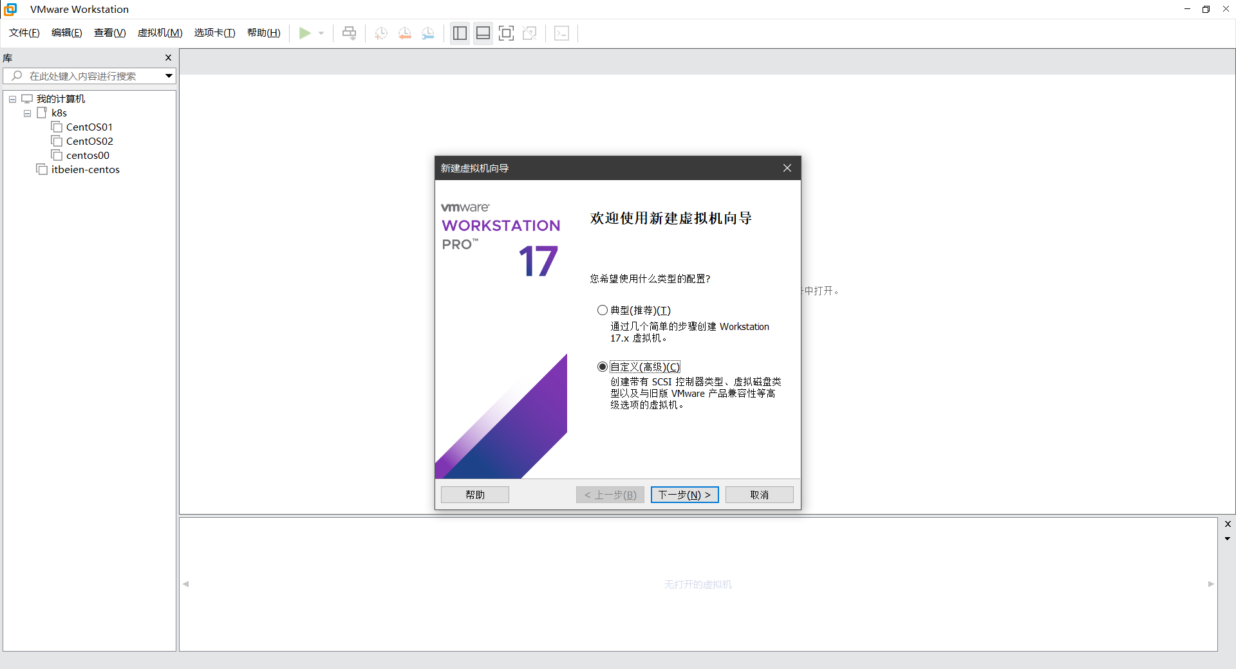Click the 帮助 button in the wizard
The image size is (1236, 669).
[475, 495]
